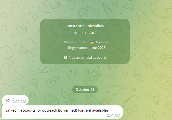This screenshot has width=172, height=120.
Task: Click the 2:51 AM message timestamp
Action: pos(113,115)
